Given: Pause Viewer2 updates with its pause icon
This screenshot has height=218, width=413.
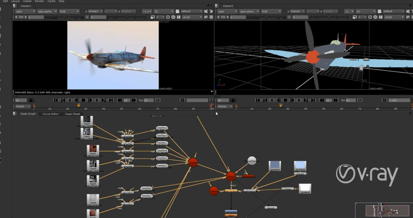Looking at the screenshot, I should coord(380,17).
